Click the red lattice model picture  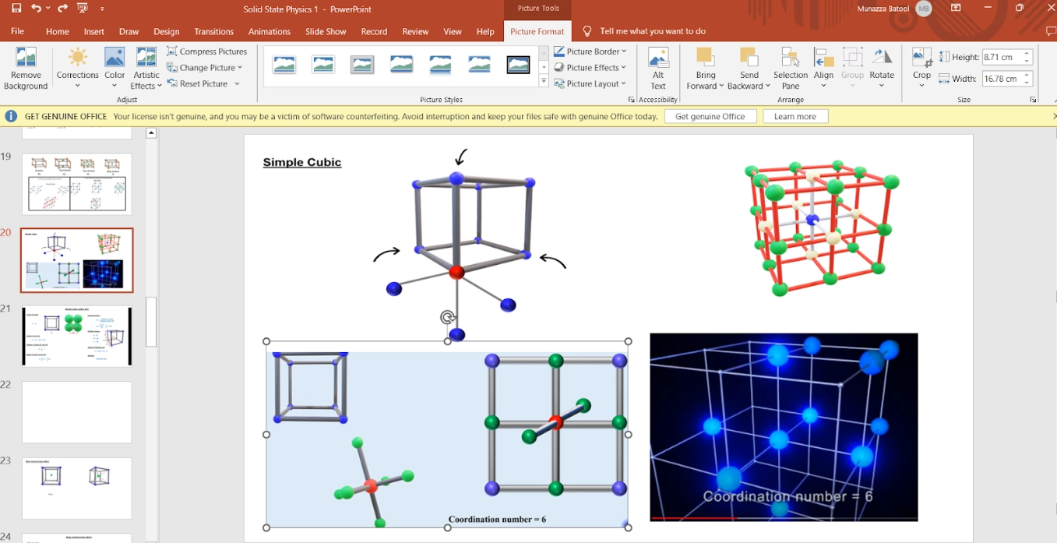click(x=821, y=227)
